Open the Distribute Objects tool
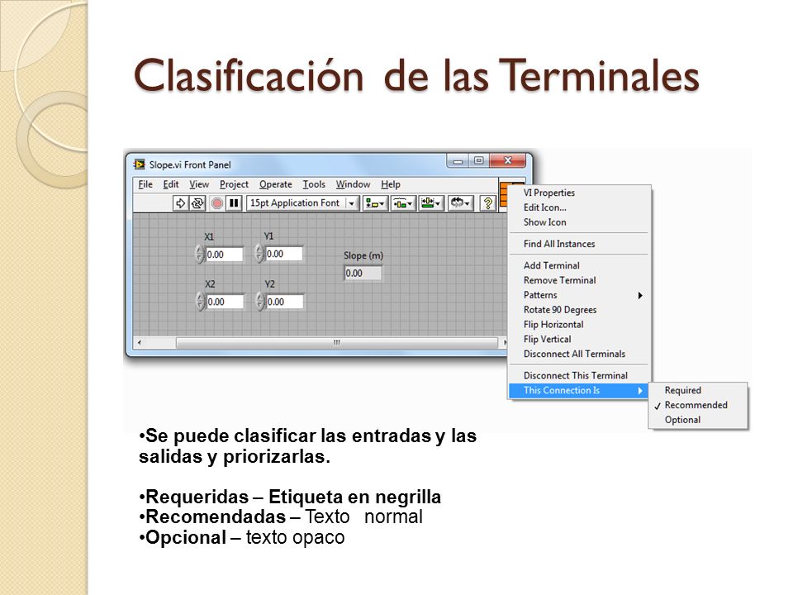The height and width of the screenshot is (595, 793). (403, 203)
